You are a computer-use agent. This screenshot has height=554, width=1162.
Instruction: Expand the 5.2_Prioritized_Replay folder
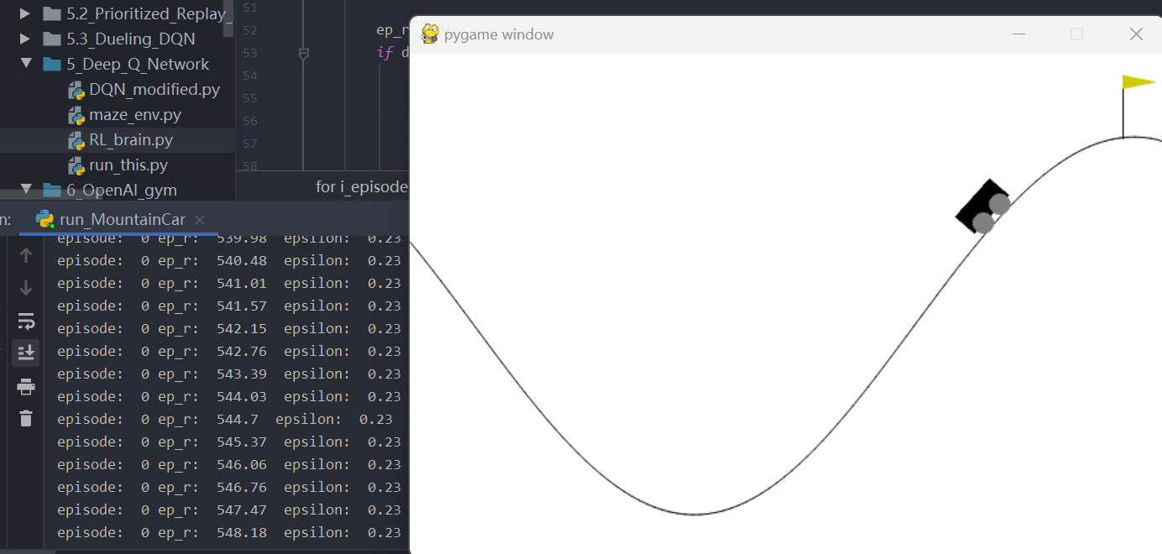[x=26, y=14]
